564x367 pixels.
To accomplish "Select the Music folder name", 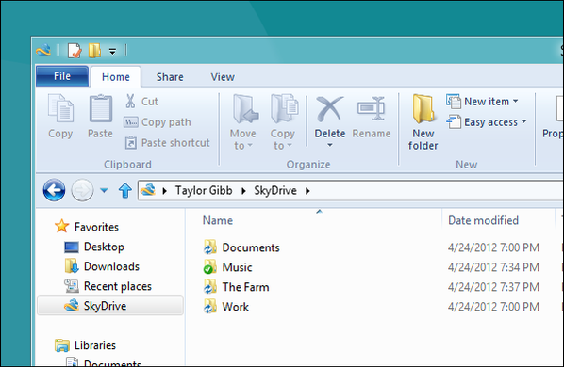I will tap(237, 267).
